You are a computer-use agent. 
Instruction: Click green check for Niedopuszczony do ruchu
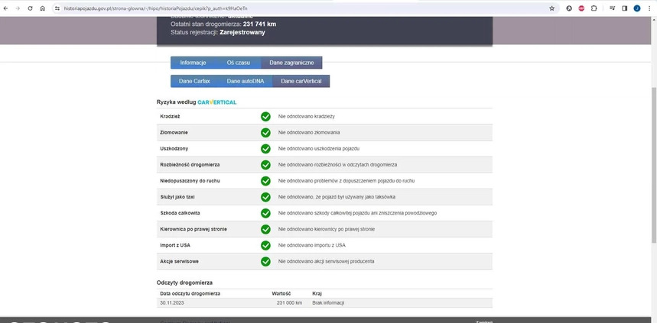[x=265, y=181]
